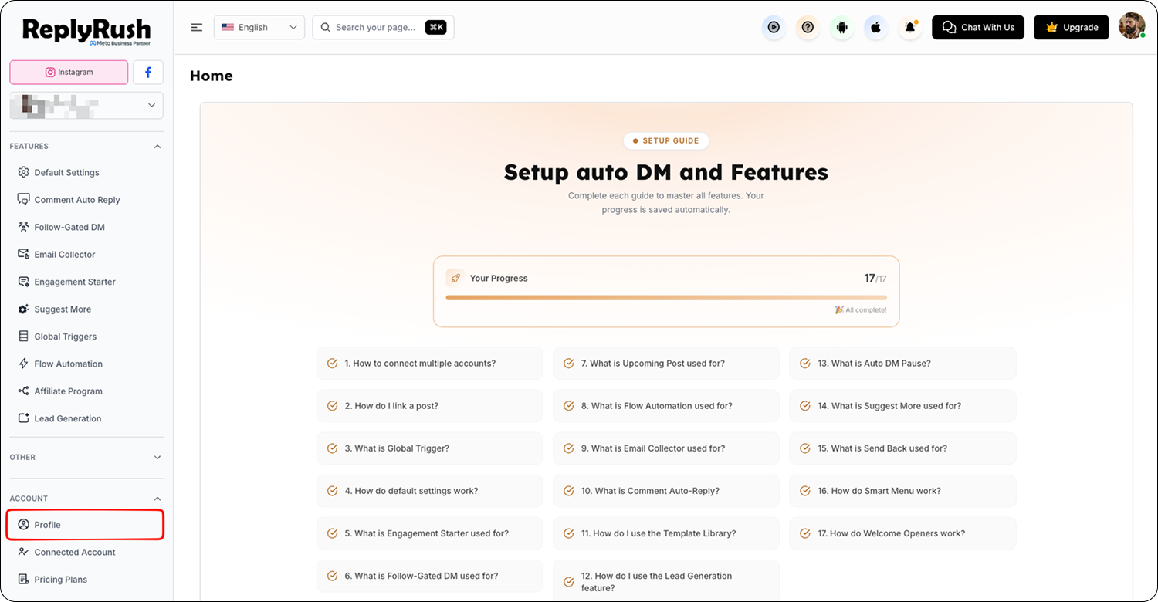Screen dimensions: 1158x602
Task: Click the Your Progress bar
Action: click(666, 297)
